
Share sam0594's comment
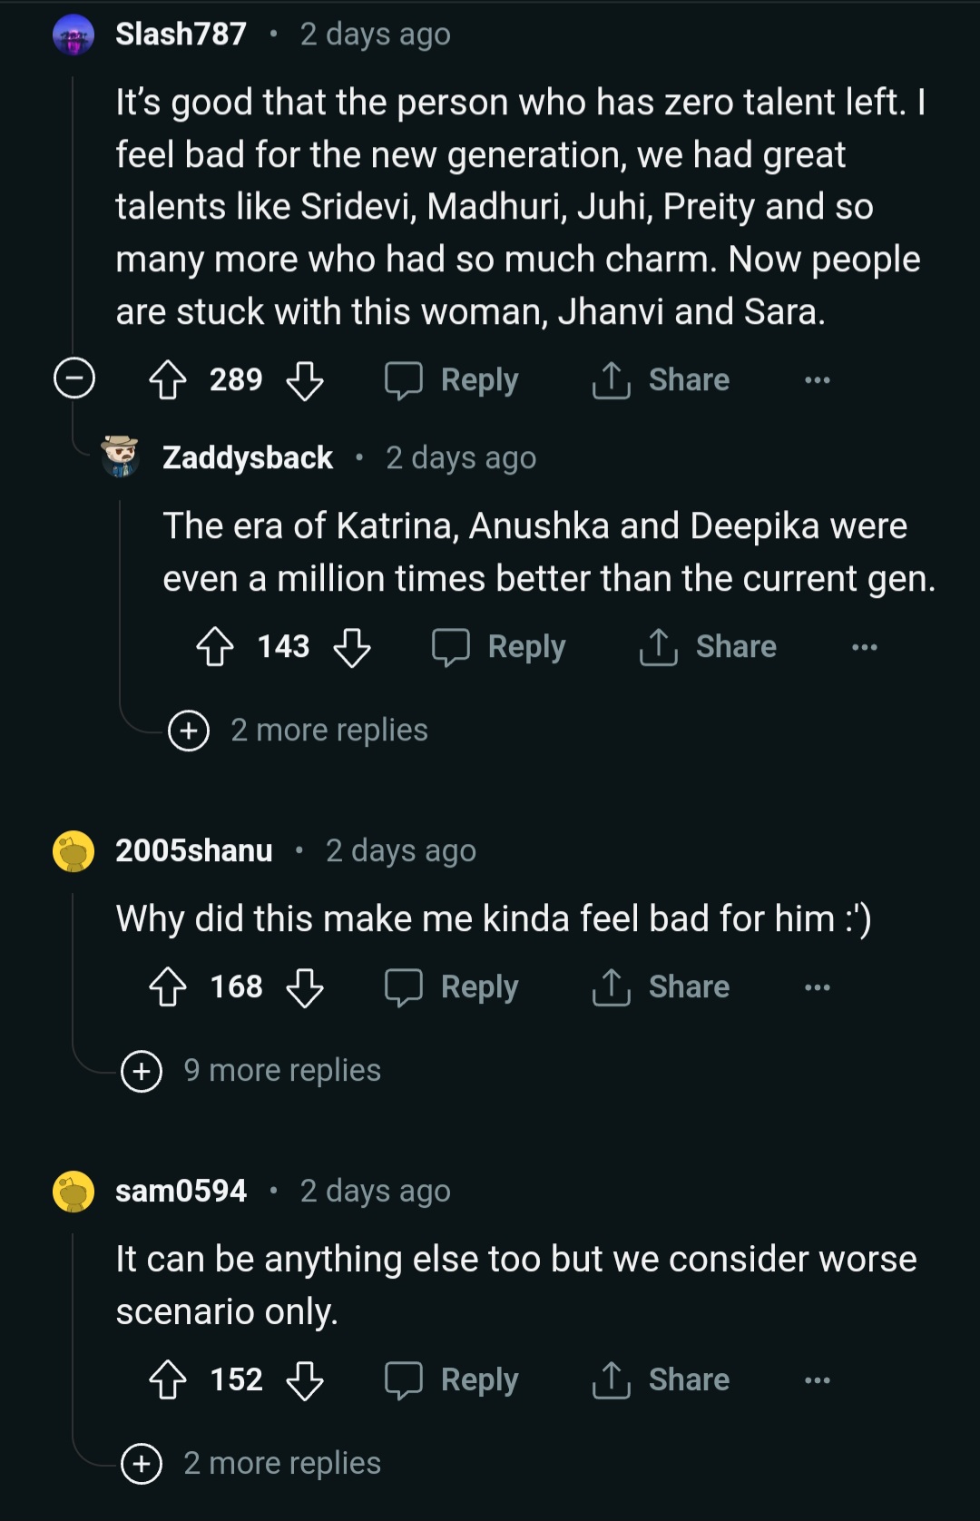pyautogui.click(x=661, y=1380)
